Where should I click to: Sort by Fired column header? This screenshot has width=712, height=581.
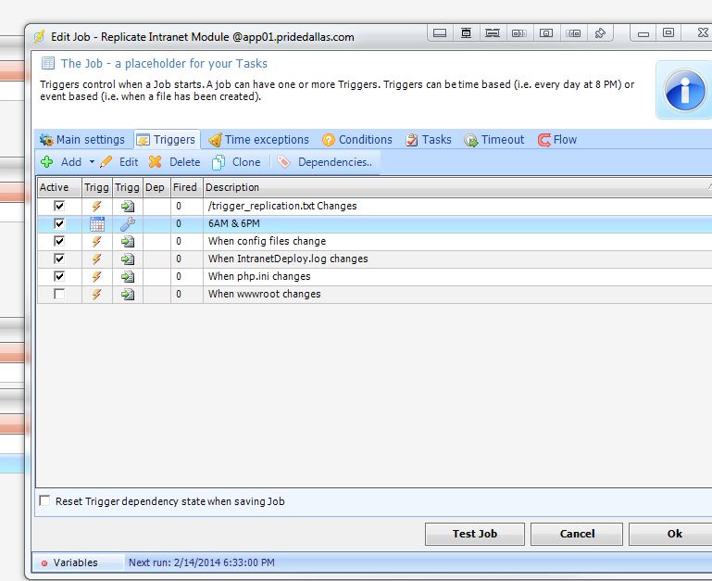coord(185,187)
